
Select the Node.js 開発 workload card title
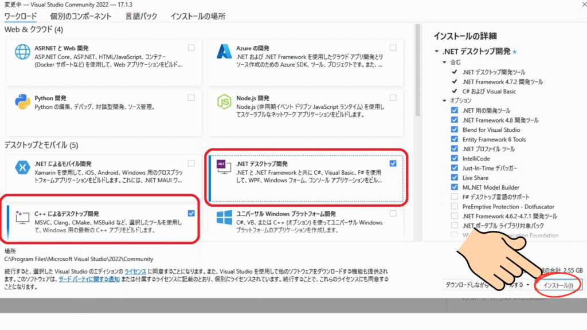click(253, 98)
